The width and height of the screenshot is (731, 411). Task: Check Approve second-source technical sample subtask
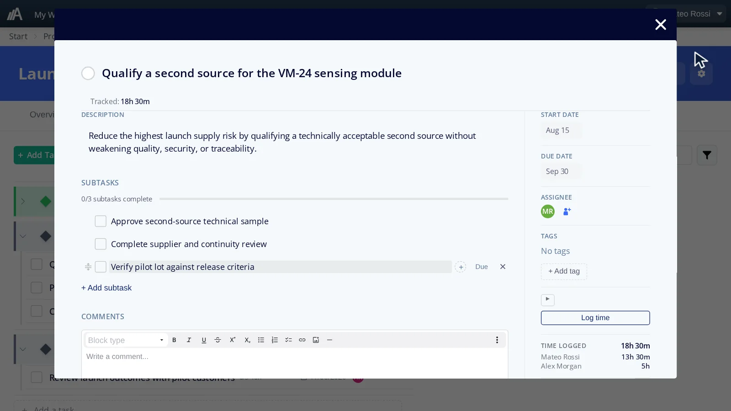[x=101, y=221]
